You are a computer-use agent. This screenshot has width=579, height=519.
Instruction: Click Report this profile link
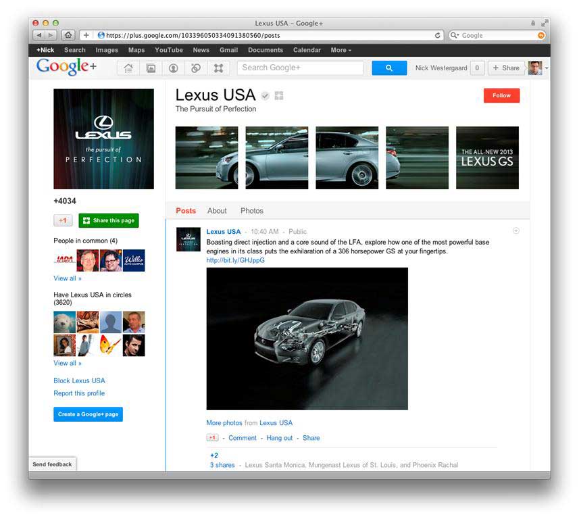[x=79, y=393]
